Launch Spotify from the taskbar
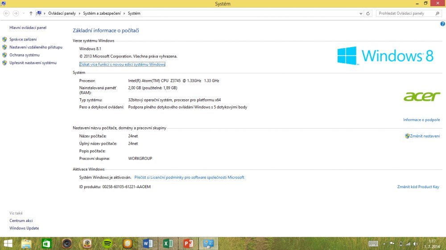The image size is (446, 250). 107,243
